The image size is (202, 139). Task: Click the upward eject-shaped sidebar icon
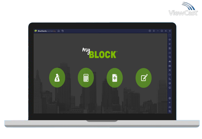click(170, 61)
